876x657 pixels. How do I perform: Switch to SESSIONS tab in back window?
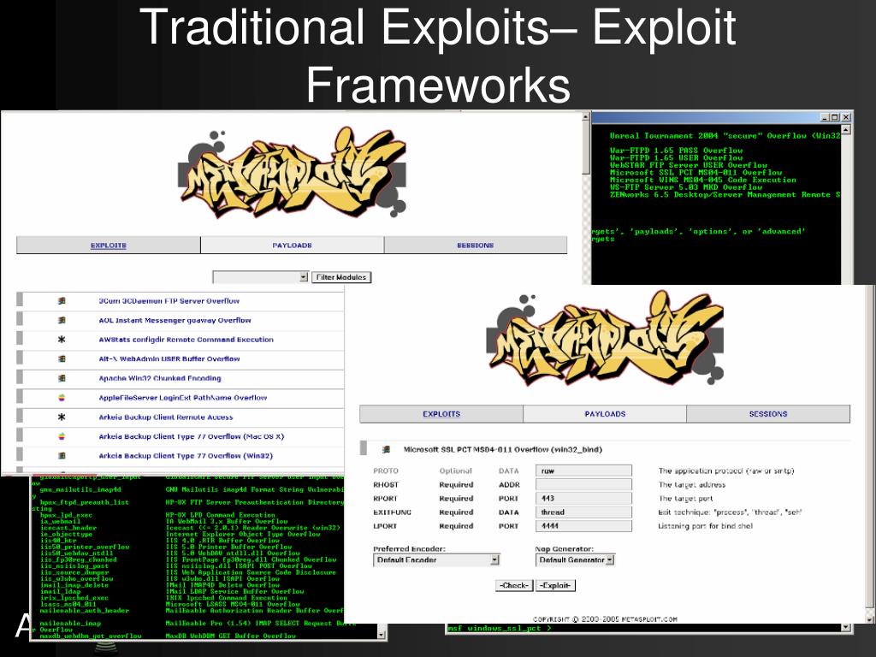click(x=476, y=246)
